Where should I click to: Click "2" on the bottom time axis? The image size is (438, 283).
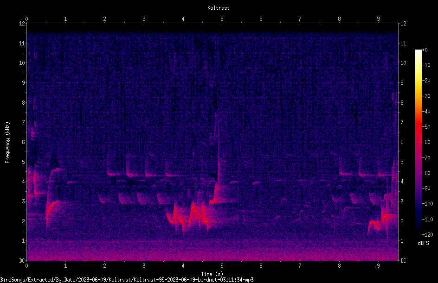point(104,266)
